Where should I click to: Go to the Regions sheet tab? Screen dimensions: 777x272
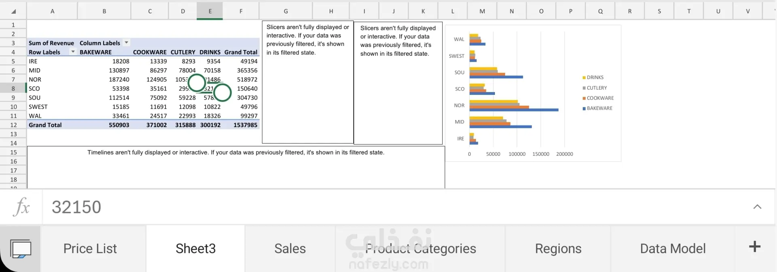click(558, 249)
